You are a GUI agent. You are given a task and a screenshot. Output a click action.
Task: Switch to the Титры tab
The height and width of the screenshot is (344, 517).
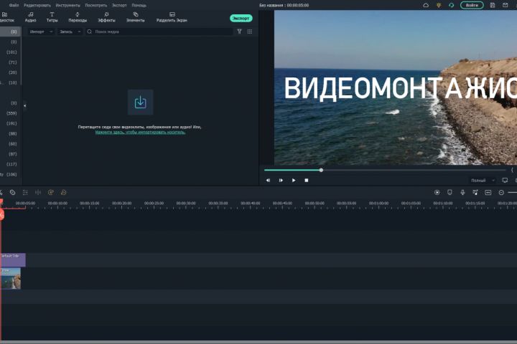52,17
